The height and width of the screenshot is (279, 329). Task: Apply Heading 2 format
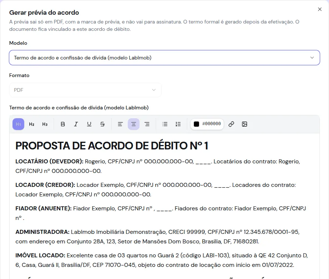(x=32, y=124)
